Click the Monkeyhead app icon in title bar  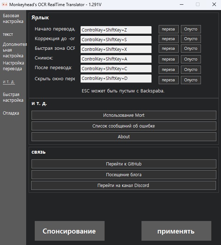(x=4, y=5)
